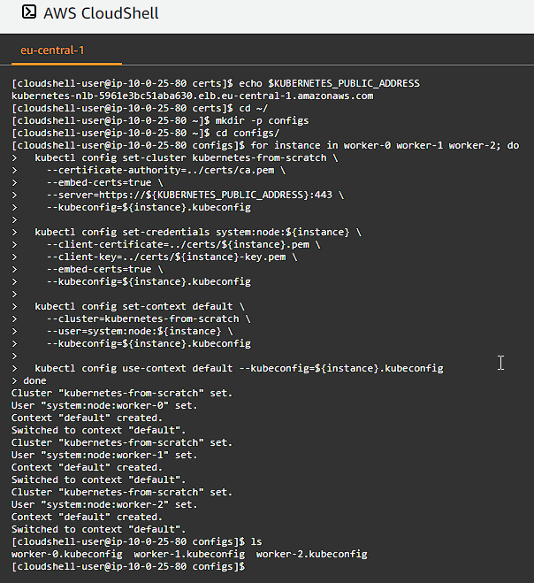534x583 pixels.
Task: Click worker-0.kubeconfig in ls output
Action: (67, 554)
